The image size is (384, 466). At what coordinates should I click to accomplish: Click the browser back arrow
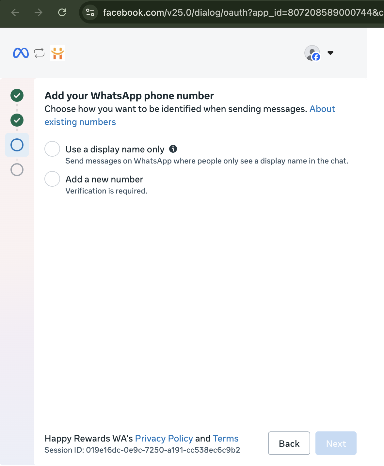pyautogui.click(x=15, y=13)
